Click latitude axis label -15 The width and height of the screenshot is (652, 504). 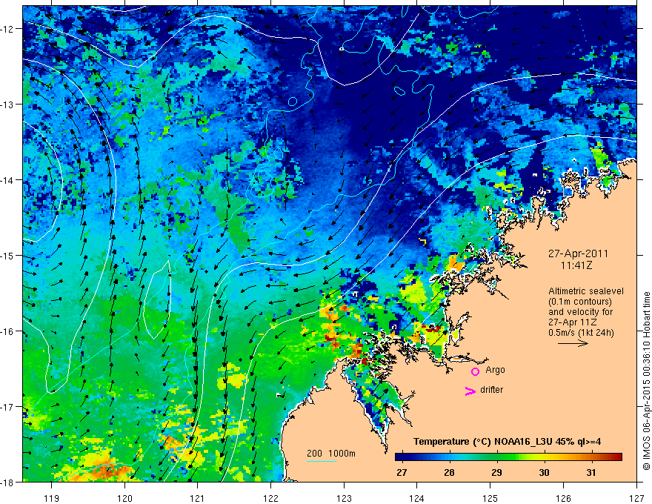[7, 256]
